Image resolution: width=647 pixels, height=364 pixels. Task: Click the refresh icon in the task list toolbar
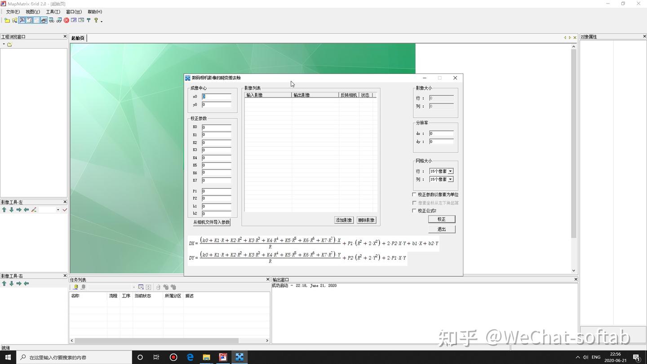[x=148, y=287]
